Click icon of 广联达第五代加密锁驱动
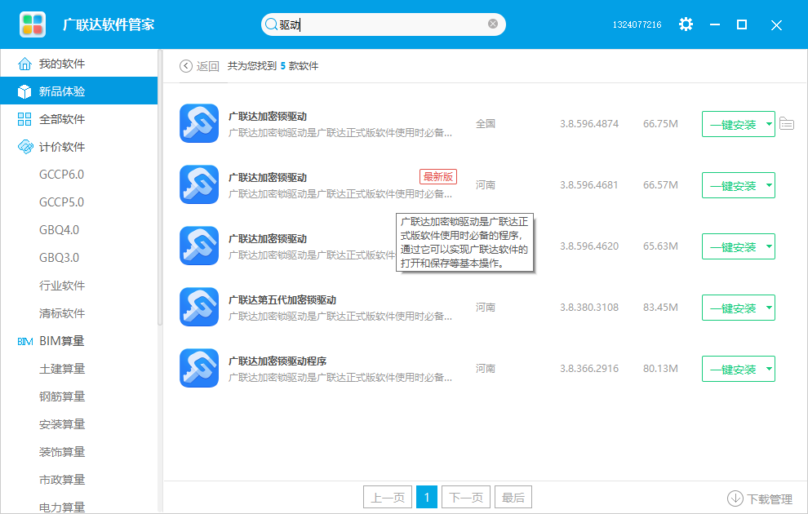Screen dimensions: 808x514 point(199,308)
